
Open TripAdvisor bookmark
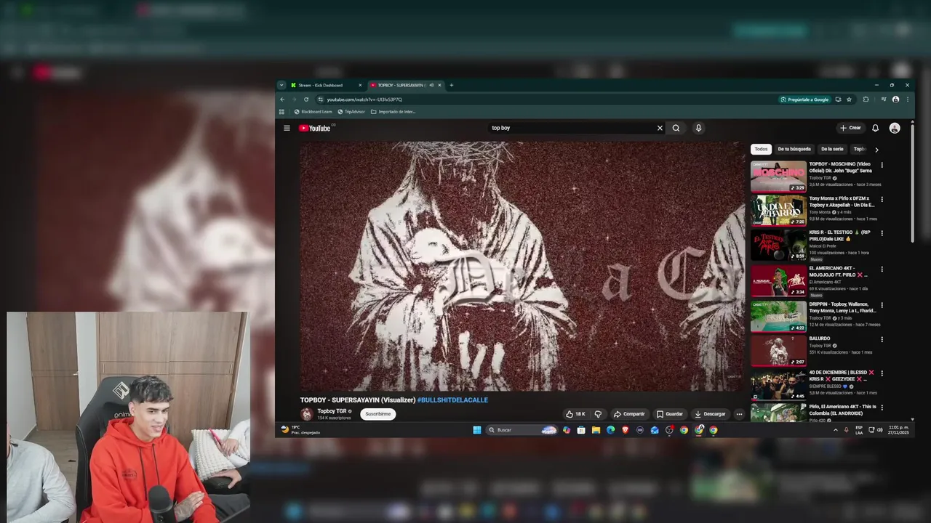351,112
